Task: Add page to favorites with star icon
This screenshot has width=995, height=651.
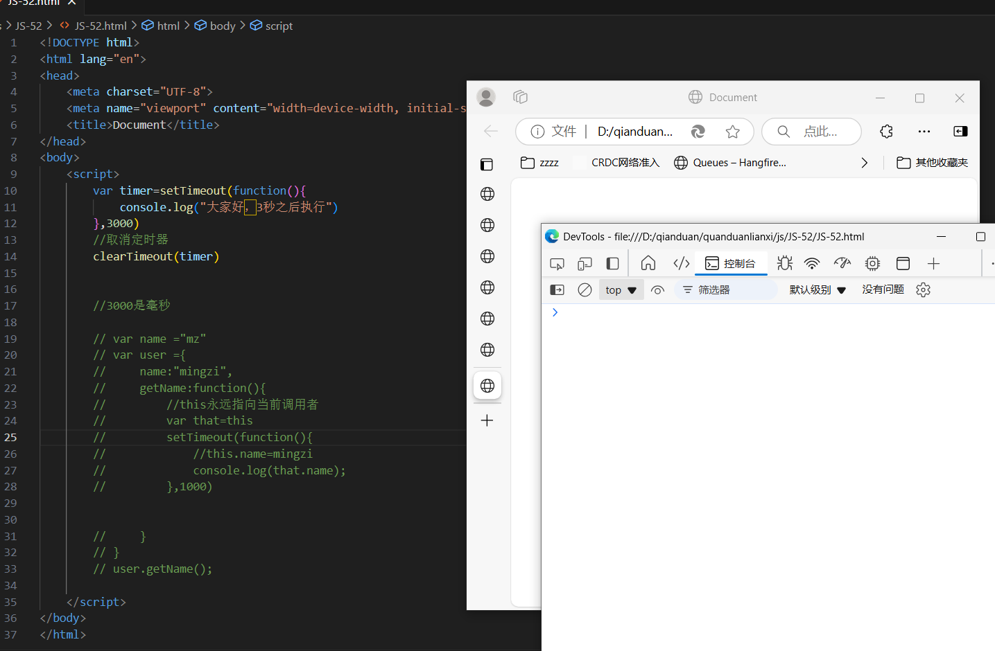Action: (733, 132)
